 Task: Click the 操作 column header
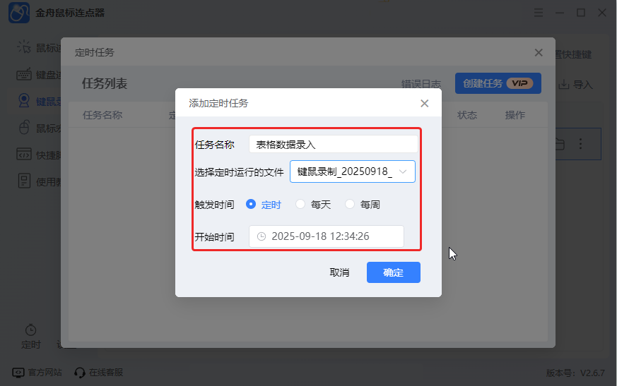[x=515, y=115]
